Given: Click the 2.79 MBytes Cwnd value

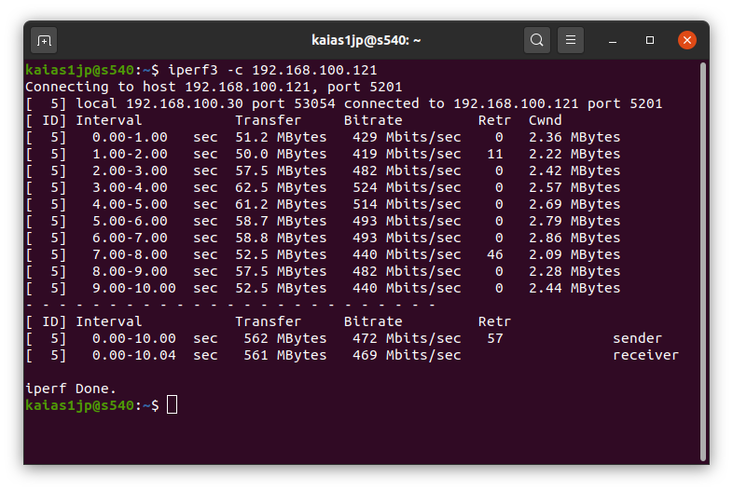Looking at the screenshot, I should 574,222.
